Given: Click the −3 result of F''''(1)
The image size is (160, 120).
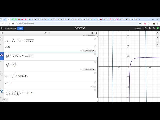Looking at the screenshot, I should [x=94, y=86].
